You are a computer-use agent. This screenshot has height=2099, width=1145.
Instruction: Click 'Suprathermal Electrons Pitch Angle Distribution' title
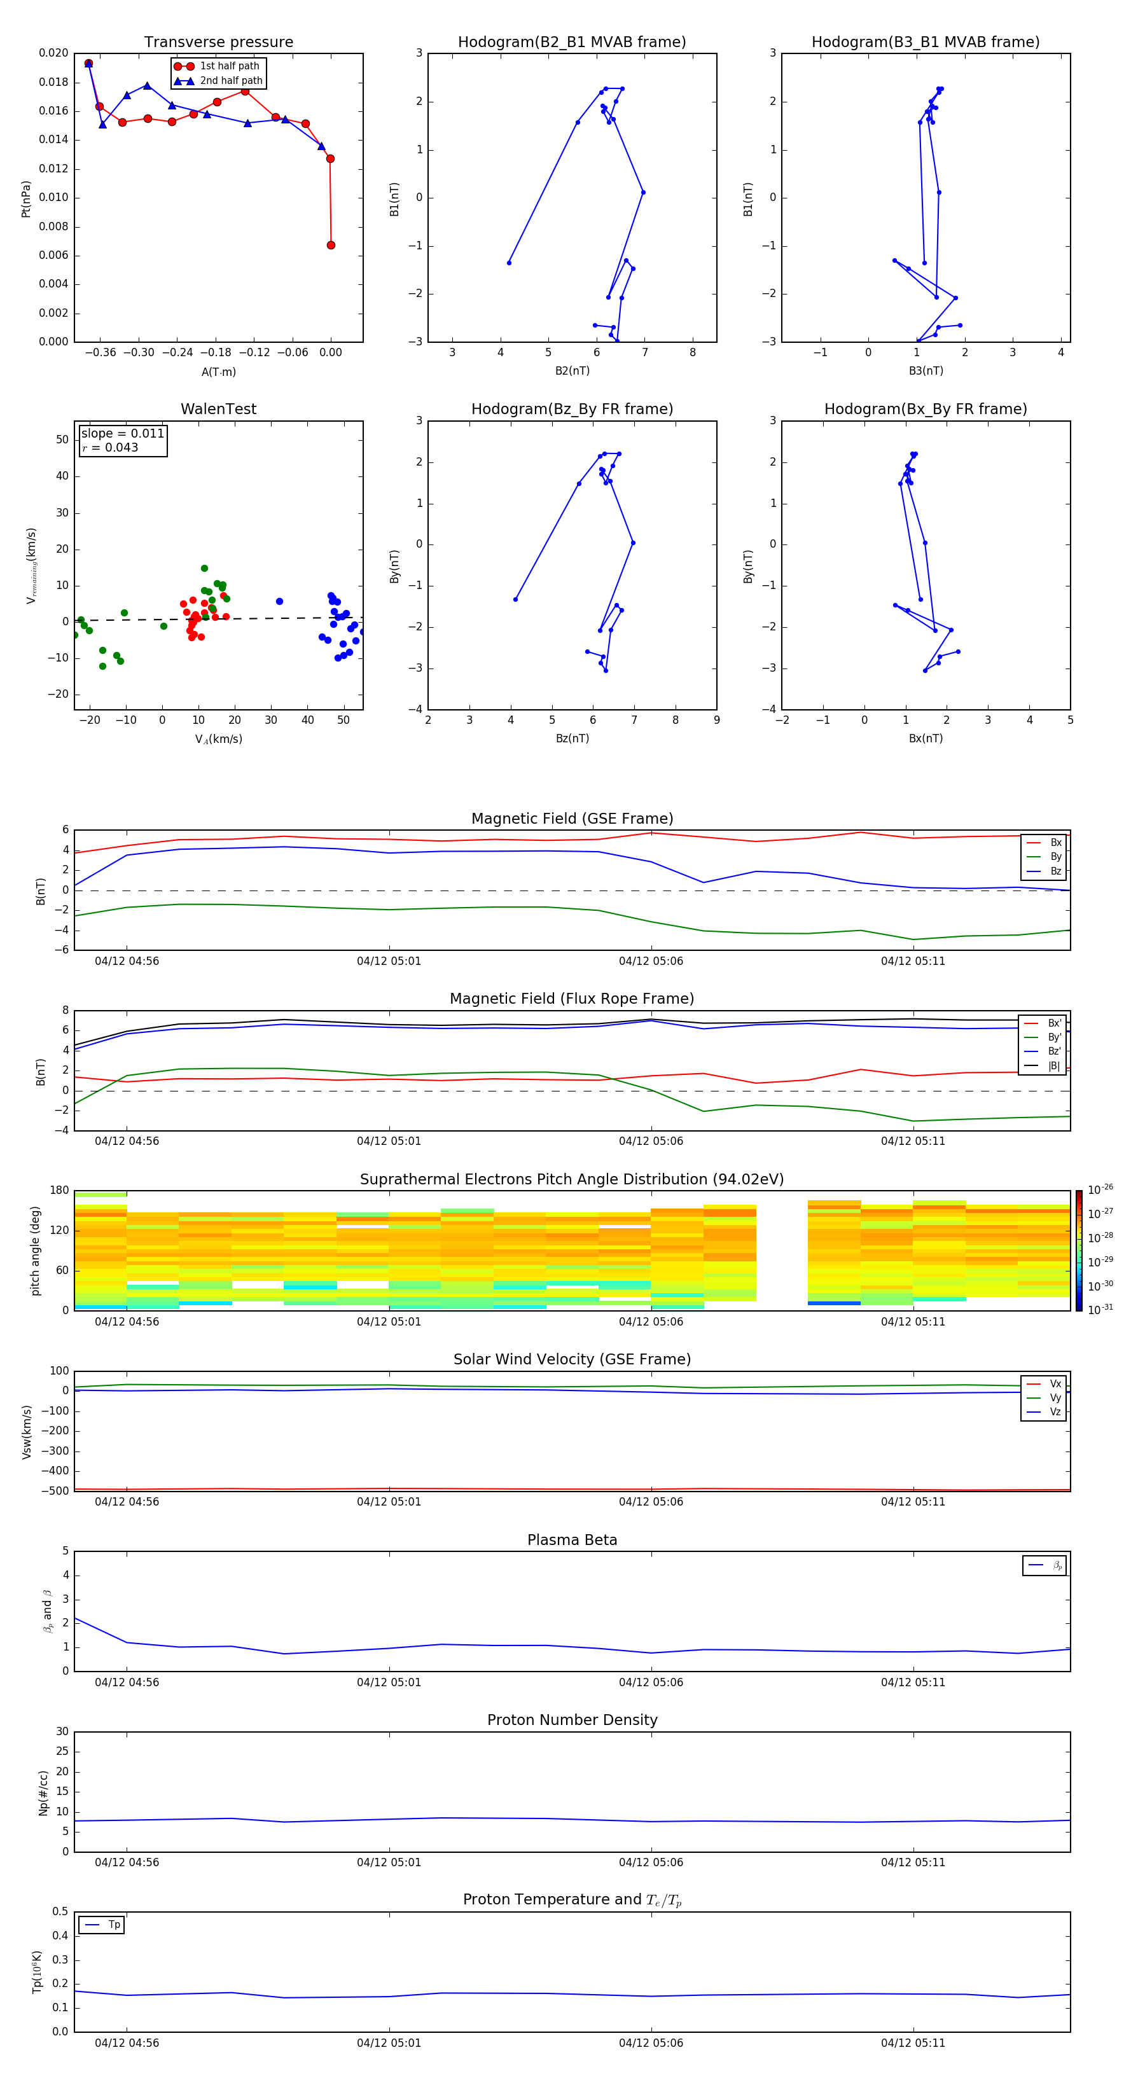coord(572,1180)
